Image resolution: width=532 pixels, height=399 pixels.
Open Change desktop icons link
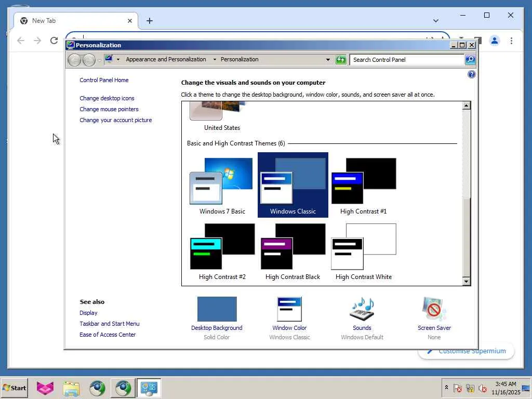(x=107, y=98)
